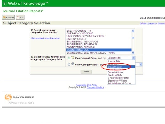The image size is (165, 124).
Task: Select ELECTROCHEMISTRY in the category list
Action: (x=99, y=31)
